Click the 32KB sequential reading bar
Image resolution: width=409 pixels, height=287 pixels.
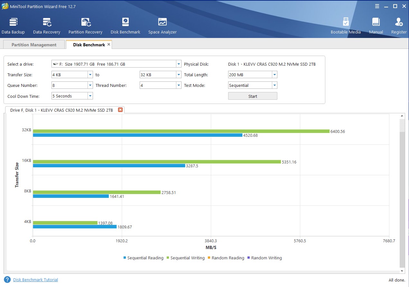point(137,135)
